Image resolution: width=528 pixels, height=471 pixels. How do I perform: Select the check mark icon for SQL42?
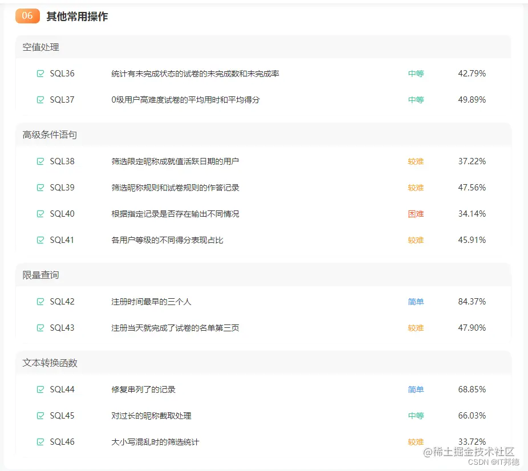[40, 302]
